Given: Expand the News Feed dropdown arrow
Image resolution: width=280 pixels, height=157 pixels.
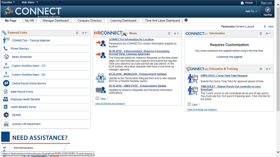Looking at the screenshot, I should pyautogui.click(x=108, y=98).
